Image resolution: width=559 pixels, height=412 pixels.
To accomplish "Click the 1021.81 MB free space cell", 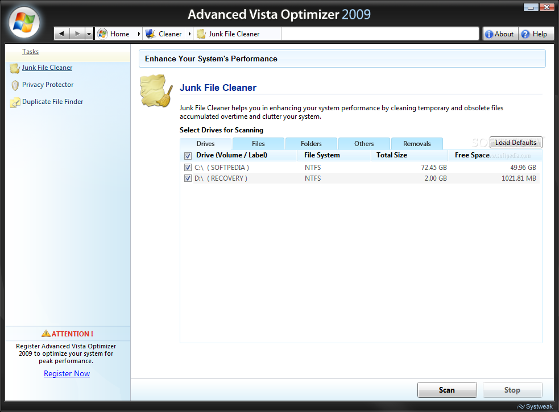I will click(x=519, y=178).
